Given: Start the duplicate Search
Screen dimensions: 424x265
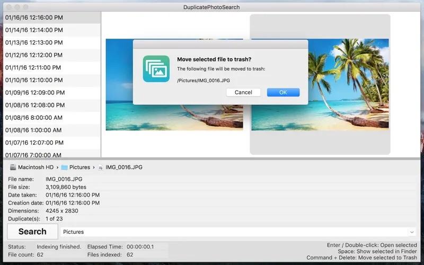Looking at the screenshot, I should pyautogui.click(x=32, y=232).
